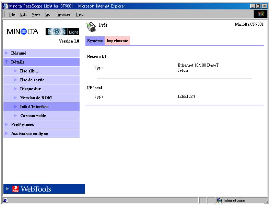Minimize the Internet Explorer window
Screen dimensions: 270x205
tap(253, 6)
